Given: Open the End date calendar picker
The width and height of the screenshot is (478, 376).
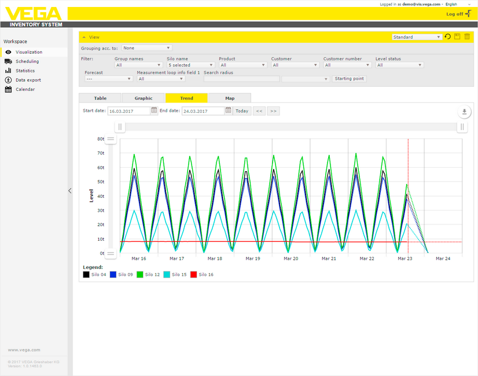Looking at the screenshot, I should (x=228, y=110).
